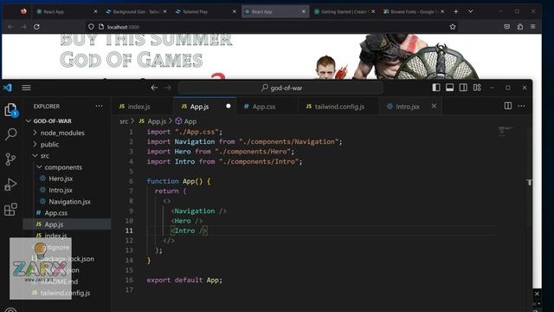The image size is (554, 312).
Task: Click line number 11 in the gutter
Action: coord(129,231)
